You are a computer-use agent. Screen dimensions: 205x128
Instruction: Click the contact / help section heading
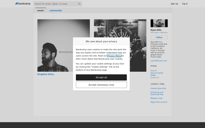[x=157, y=84]
